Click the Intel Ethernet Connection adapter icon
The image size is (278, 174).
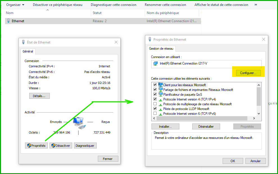click(155, 63)
